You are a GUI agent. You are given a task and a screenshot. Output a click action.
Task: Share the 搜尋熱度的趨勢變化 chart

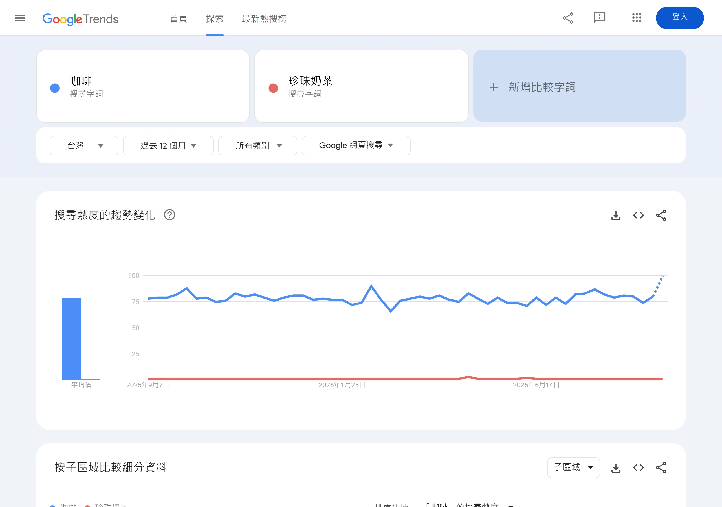tap(661, 215)
